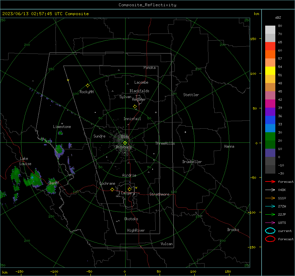Select the orange 57-60 dBZ swatch
Image resolution: width=295 pixels, height=276 pixels.
point(270,54)
